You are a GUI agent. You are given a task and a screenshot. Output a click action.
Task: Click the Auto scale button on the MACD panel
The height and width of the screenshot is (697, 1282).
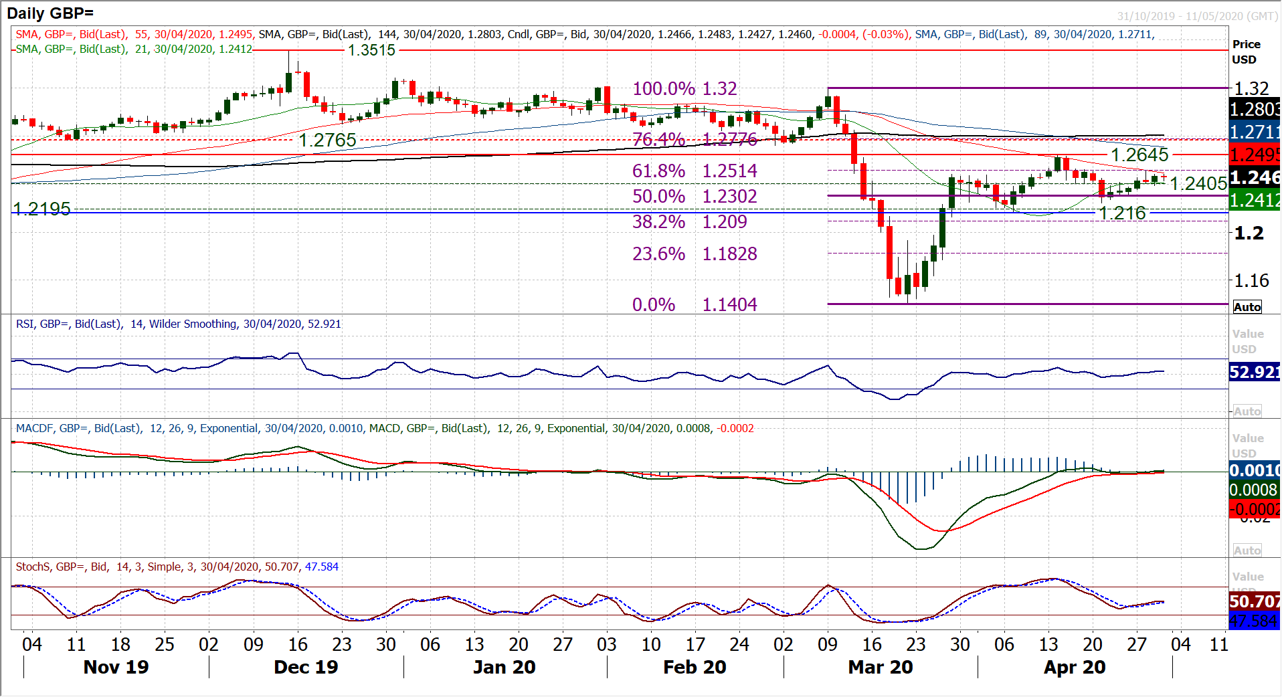pyautogui.click(x=1247, y=551)
